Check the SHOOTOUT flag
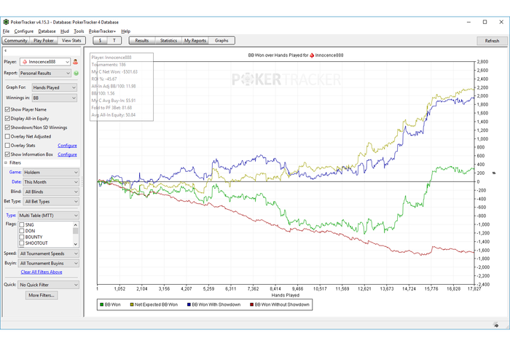510x346 pixels. (22, 243)
